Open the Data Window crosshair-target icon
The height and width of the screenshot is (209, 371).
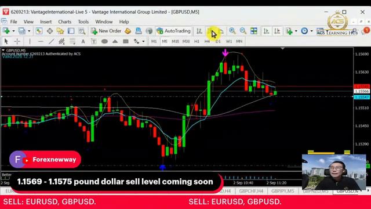50,31
